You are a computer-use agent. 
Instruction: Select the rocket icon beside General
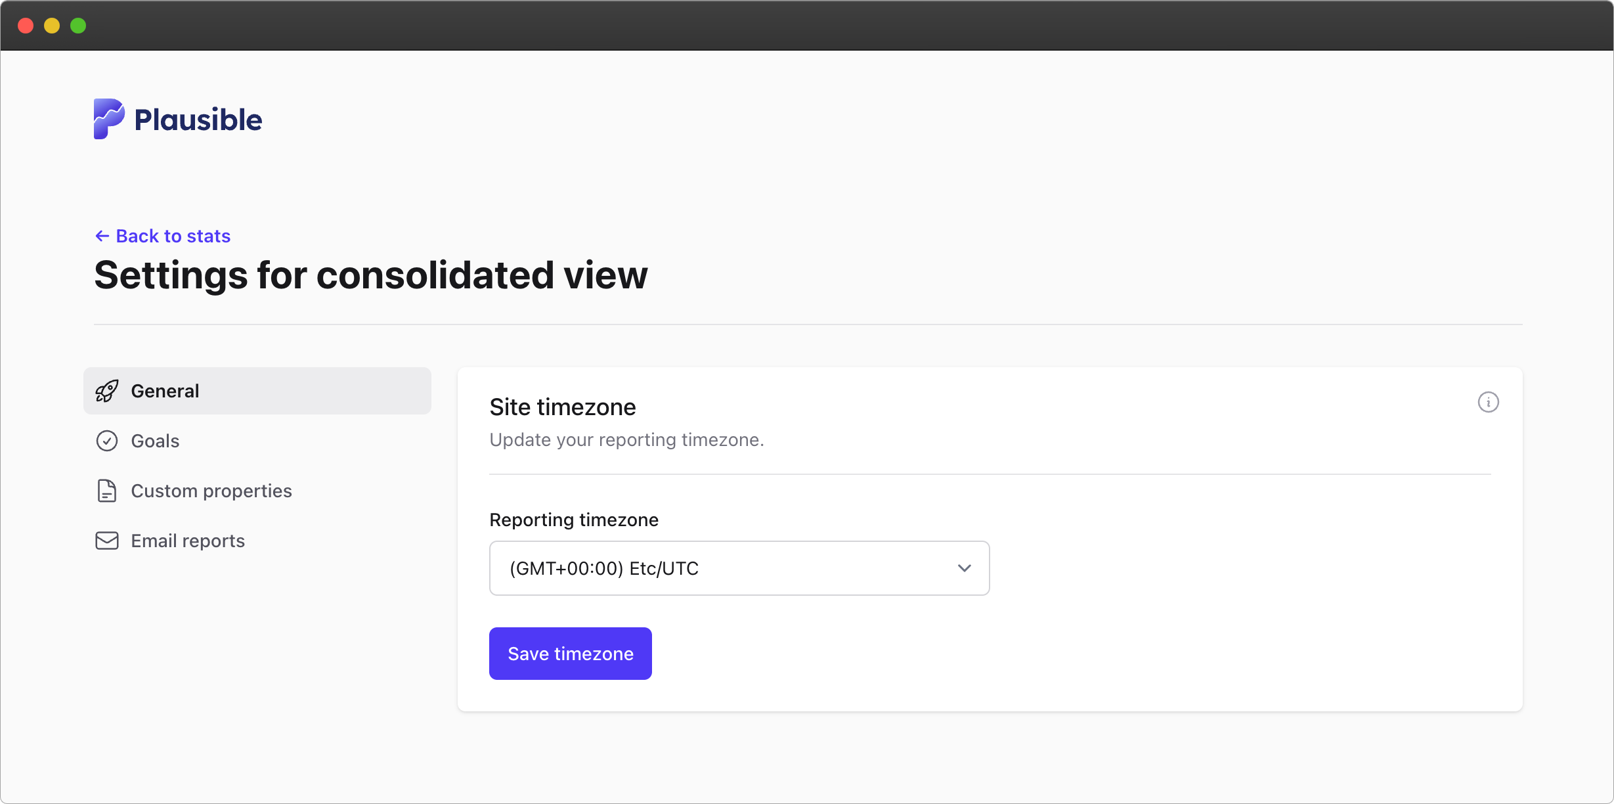(107, 390)
